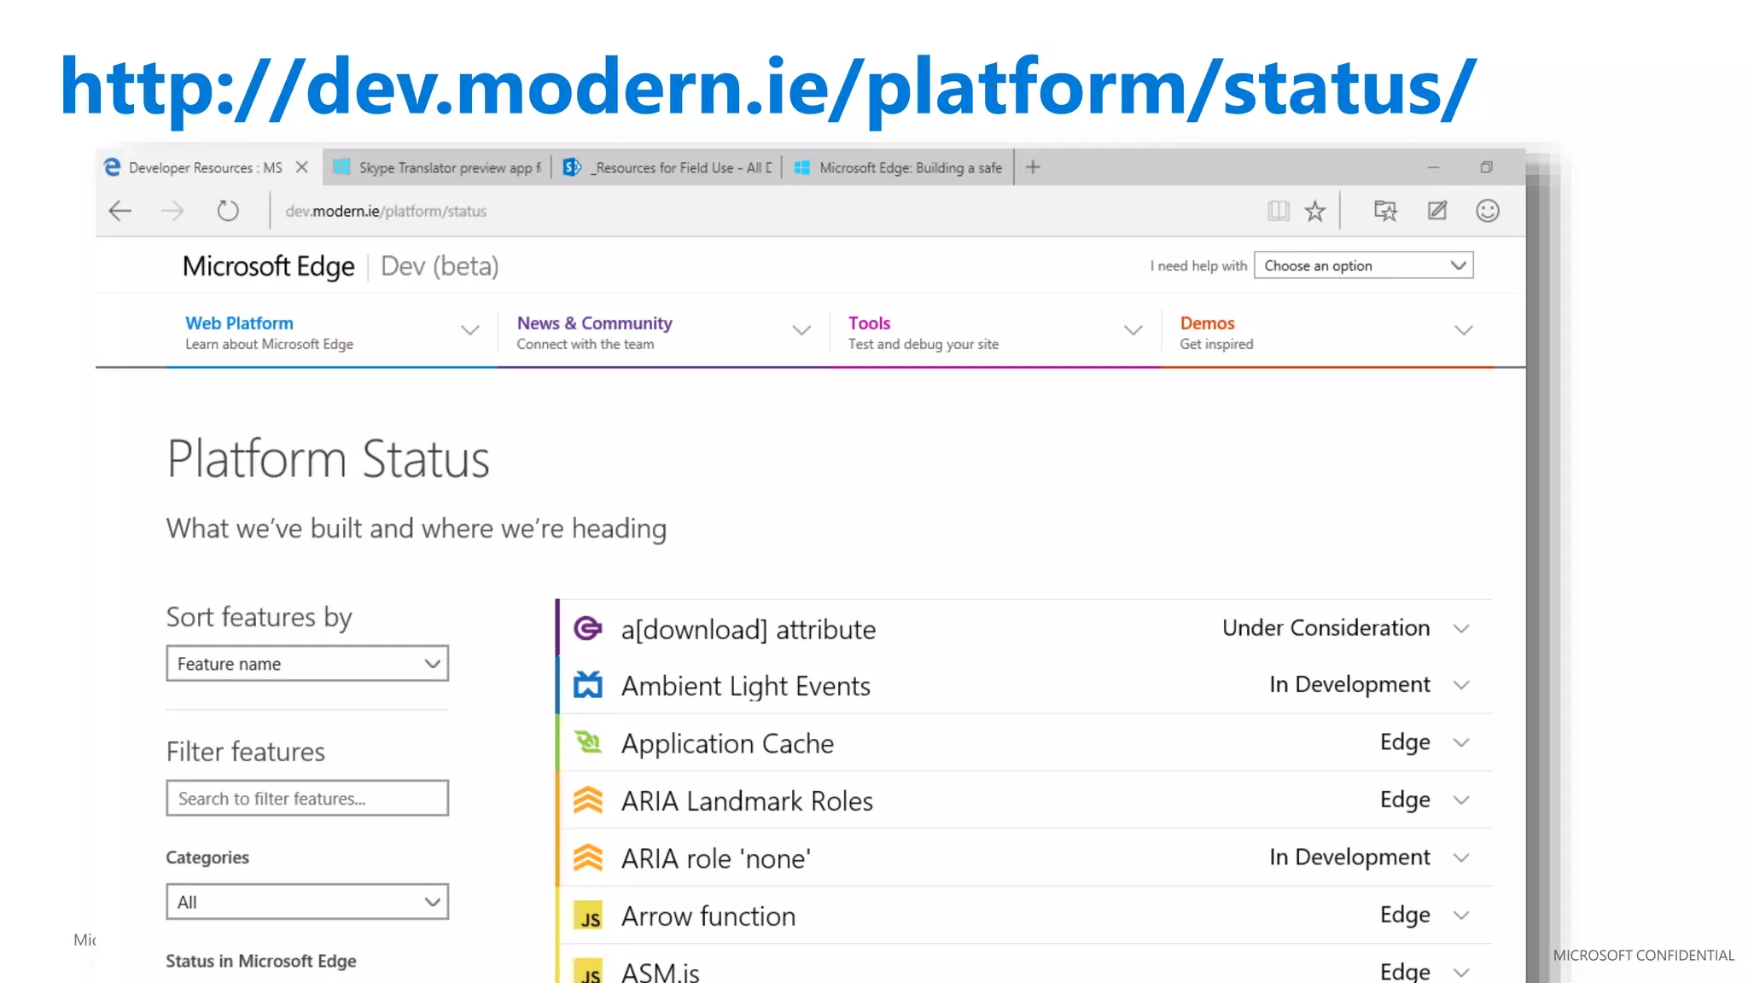Viewport: 1748px width, 983px height.
Task: Click the browser forward arrow
Action: (172, 211)
